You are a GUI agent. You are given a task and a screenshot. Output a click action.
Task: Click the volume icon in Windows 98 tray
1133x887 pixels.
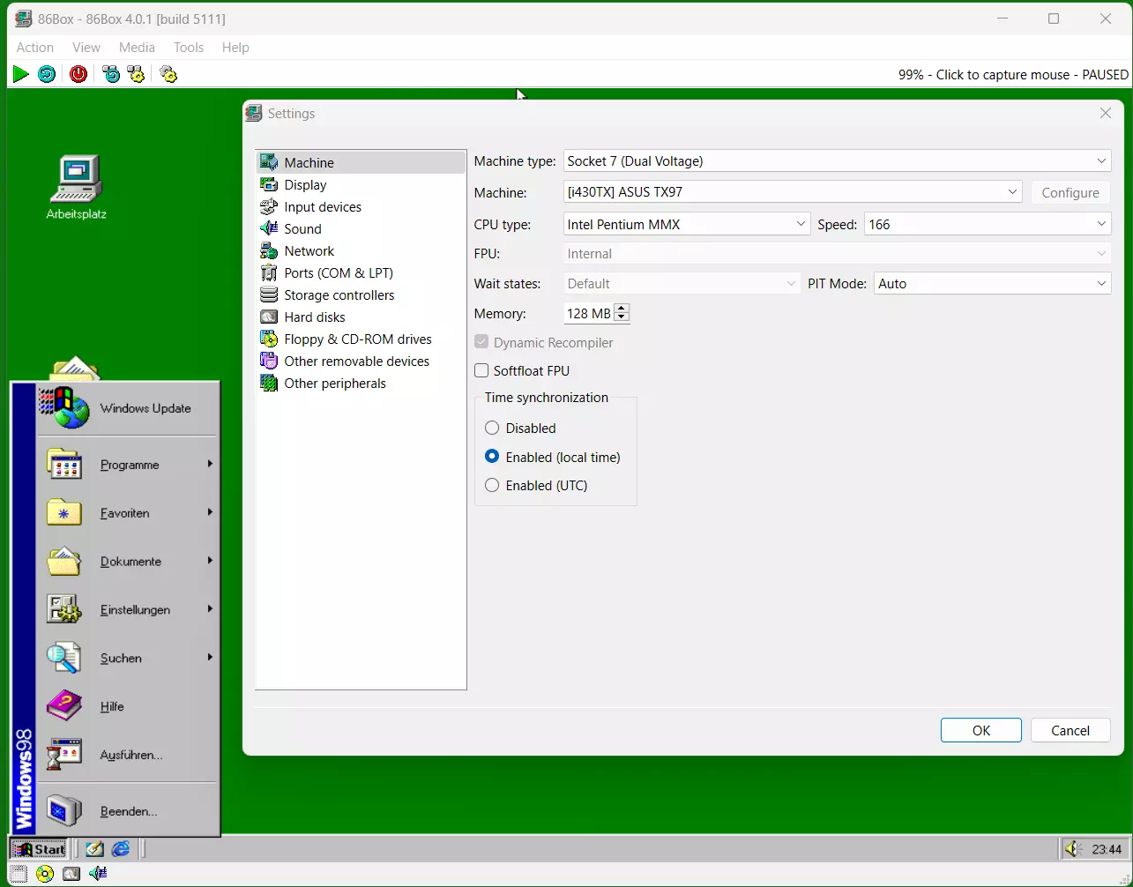1071,849
